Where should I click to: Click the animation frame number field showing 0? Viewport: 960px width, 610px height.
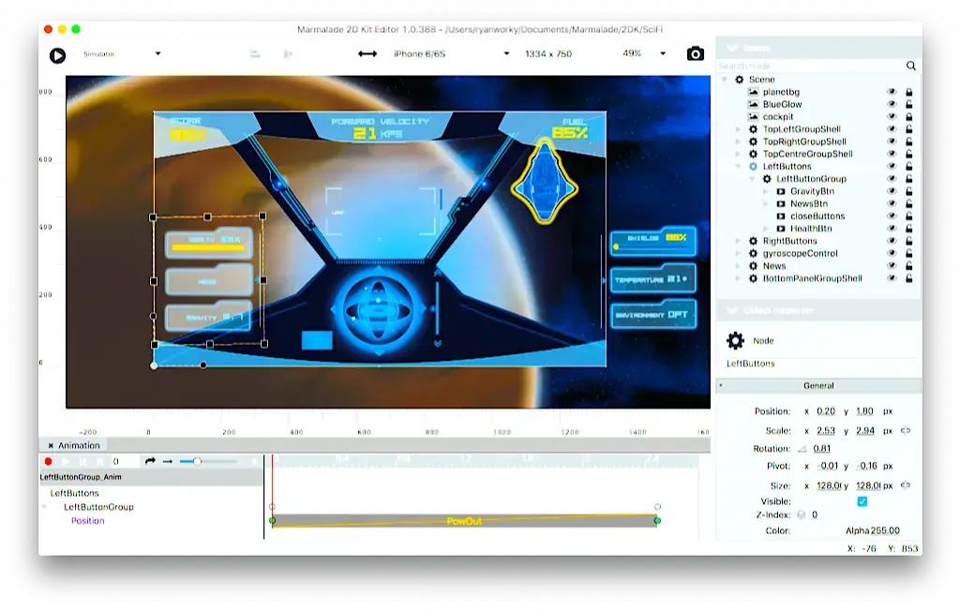tap(125, 461)
